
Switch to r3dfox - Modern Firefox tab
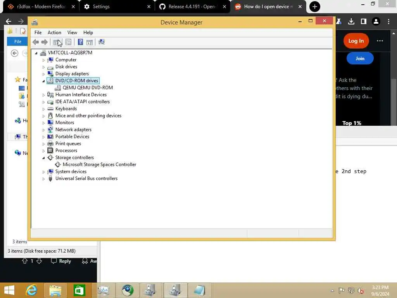tap(41, 7)
